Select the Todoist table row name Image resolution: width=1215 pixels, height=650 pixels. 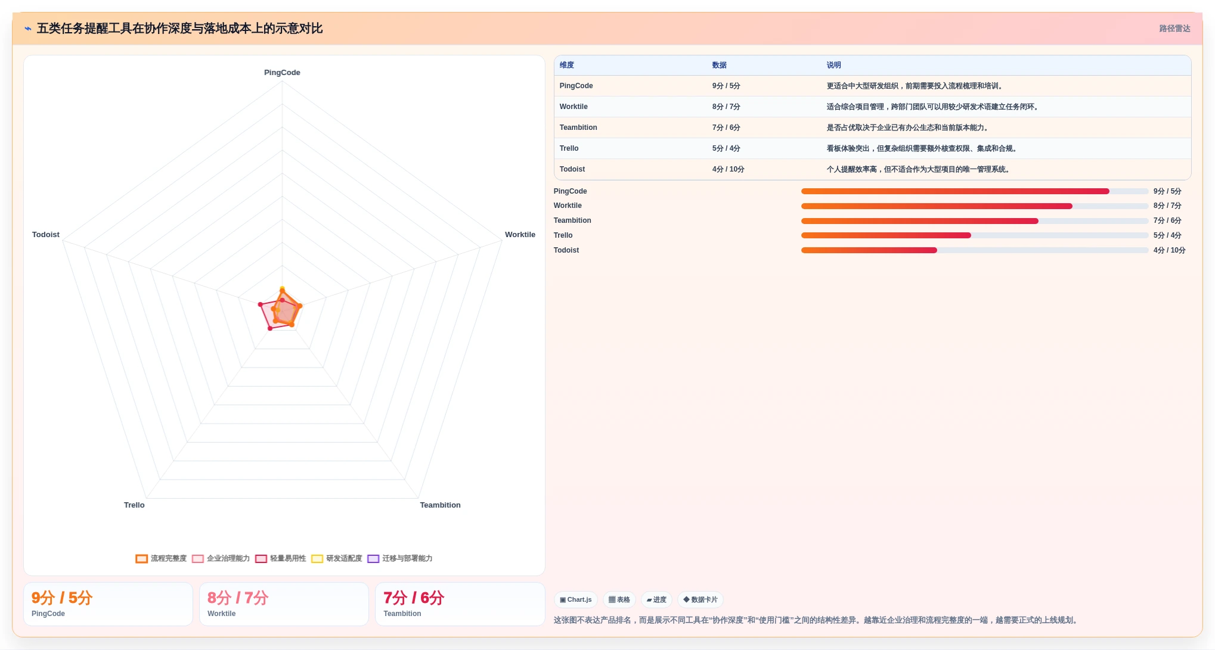572,169
